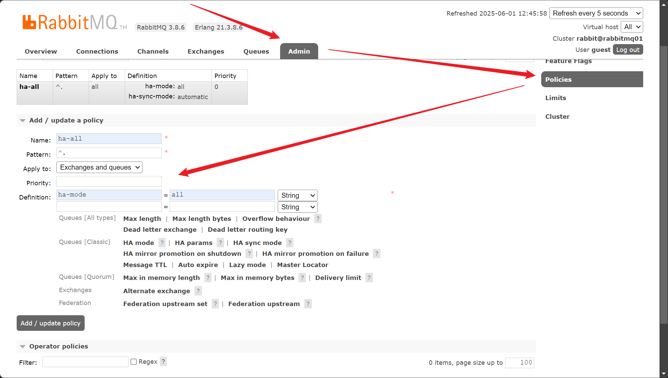The image size is (668, 378).
Task: Open help for Federation upstream set
Action: click(x=215, y=304)
